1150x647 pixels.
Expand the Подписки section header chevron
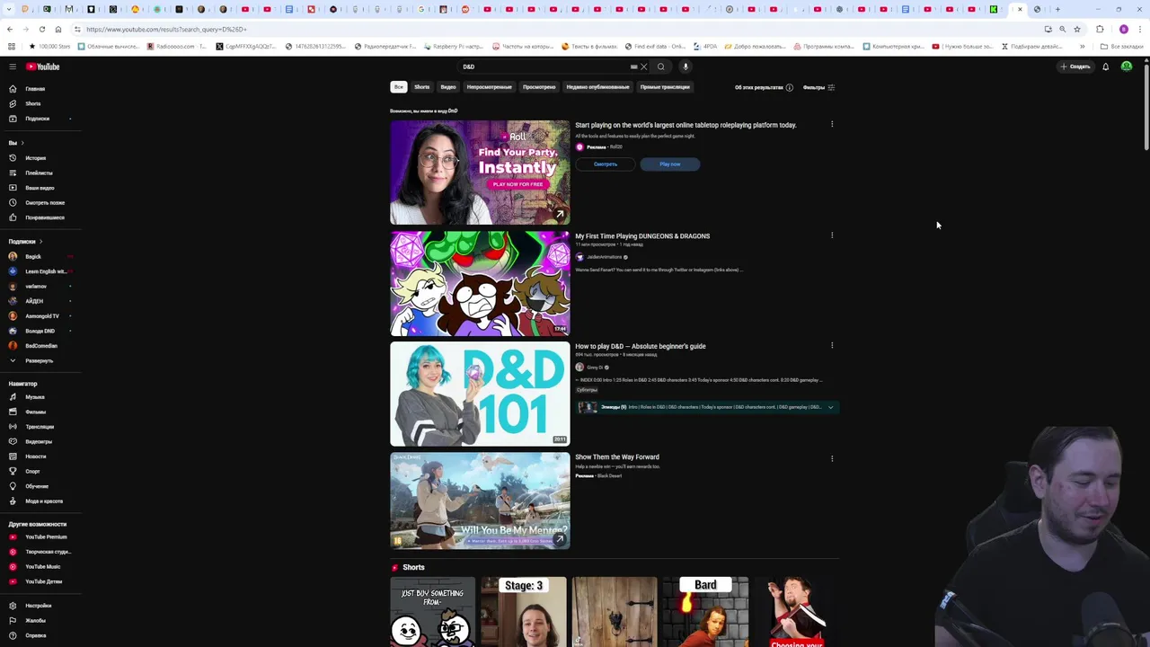(x=40, y=242)
